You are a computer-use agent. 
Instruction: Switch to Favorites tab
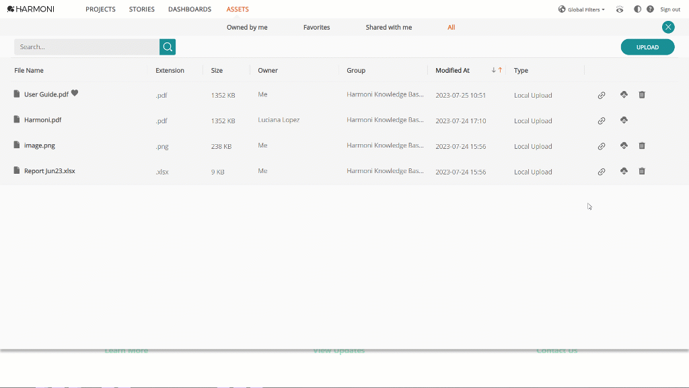pos(316,27)
